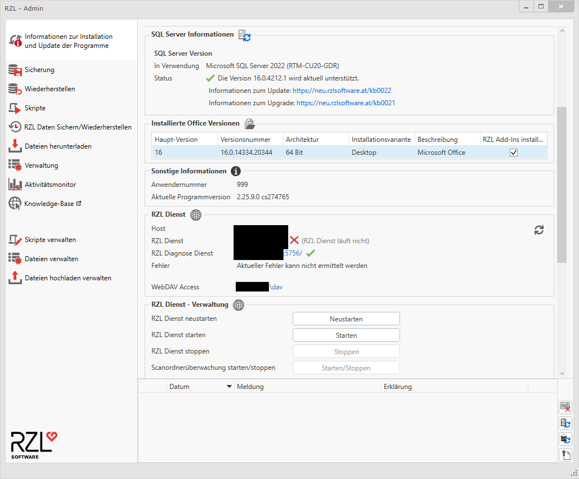The height and width of the screenshot is (479, 579).
Task: Refresh the RZL Dienst status
Action: (x=538, y=230)
